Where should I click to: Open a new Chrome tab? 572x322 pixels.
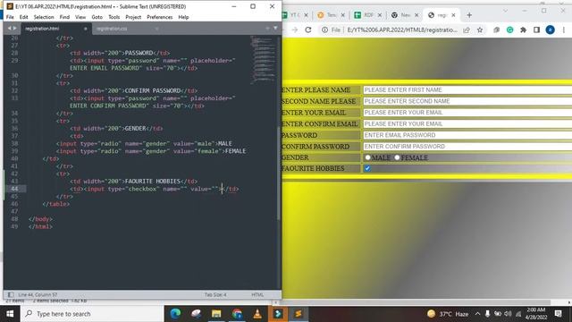pyautogui.click(x=469, y=15)
